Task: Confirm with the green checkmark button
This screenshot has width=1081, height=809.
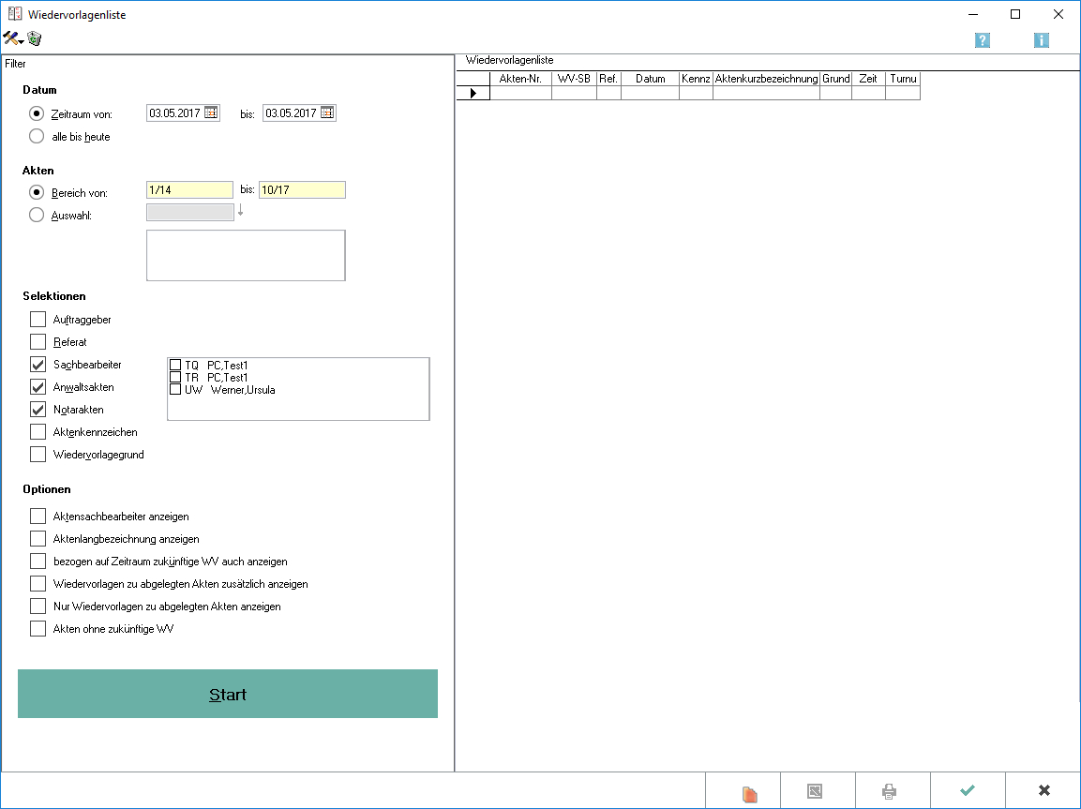Action: [968, 790]
